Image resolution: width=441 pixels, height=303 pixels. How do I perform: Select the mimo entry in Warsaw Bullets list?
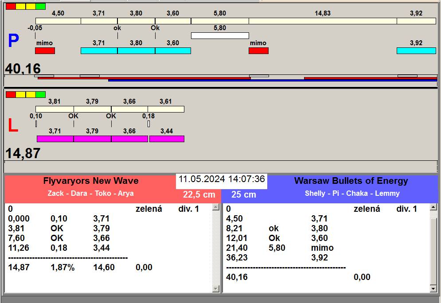pyautogui.click(x=322, y=248)
